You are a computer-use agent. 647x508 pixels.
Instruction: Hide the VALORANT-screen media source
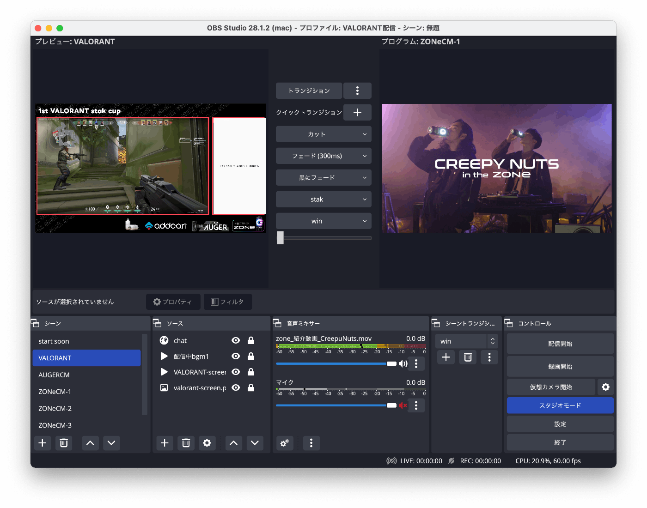tap(236, 372)
